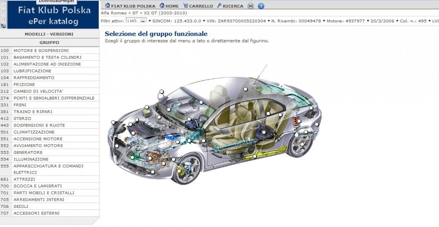
Task: Click the X2 GT (2003-2010) breadcrumb
Action: (166, 13)
